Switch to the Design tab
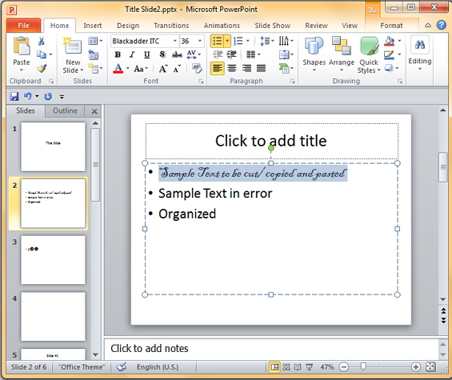Viewport: 452px width, 380px height. click(x=128, y=26)
